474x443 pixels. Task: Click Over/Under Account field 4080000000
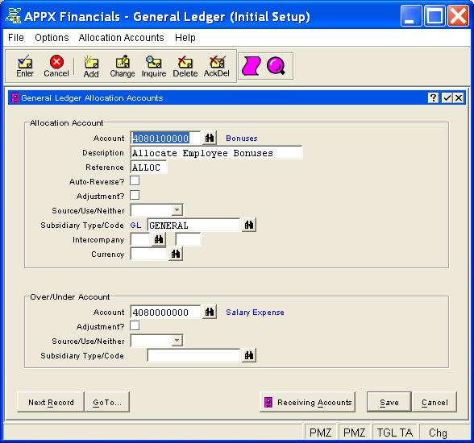click(165, 313)
